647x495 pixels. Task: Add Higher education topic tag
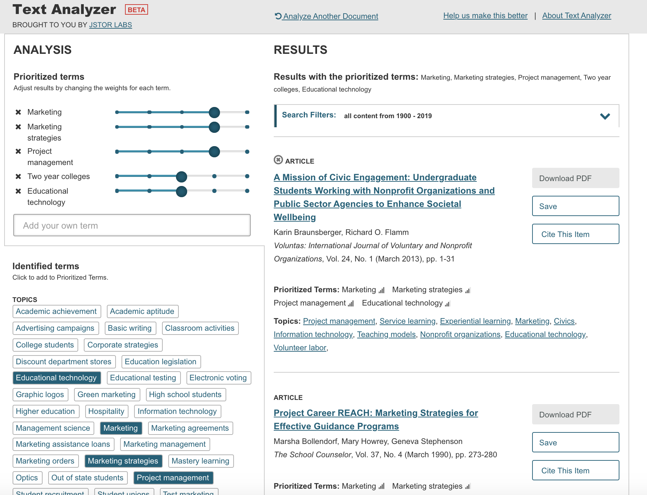click(x=46, y=411)
